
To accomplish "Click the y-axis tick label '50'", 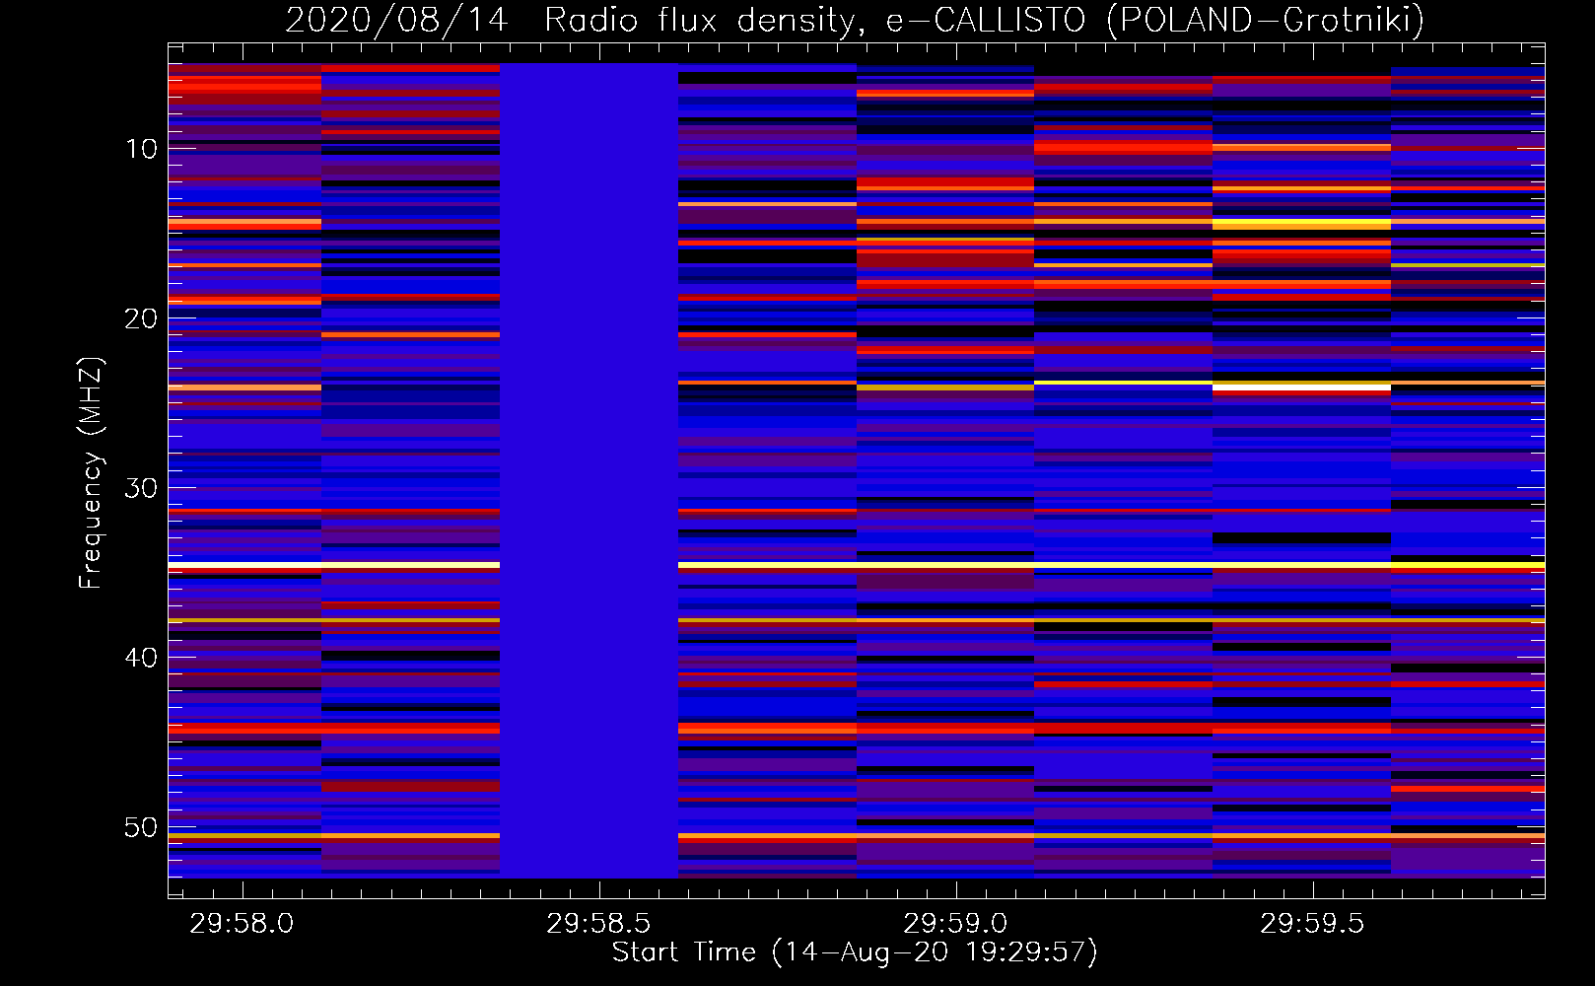I will click(142, 827).
